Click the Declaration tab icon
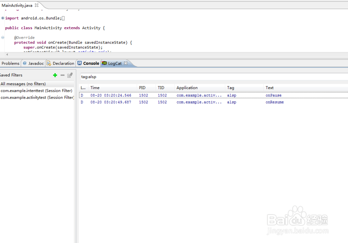Image resolution: width=348 pixels, height=243 pixels. tap(49, 63)
